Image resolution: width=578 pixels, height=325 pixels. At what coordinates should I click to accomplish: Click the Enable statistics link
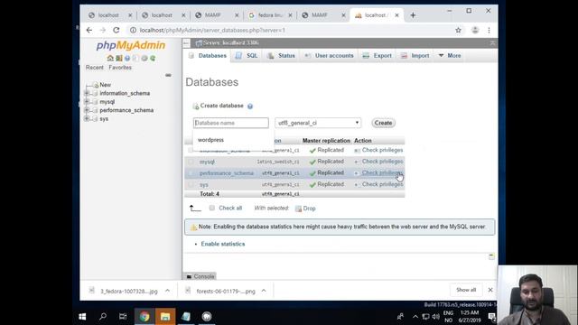[223, 244]
